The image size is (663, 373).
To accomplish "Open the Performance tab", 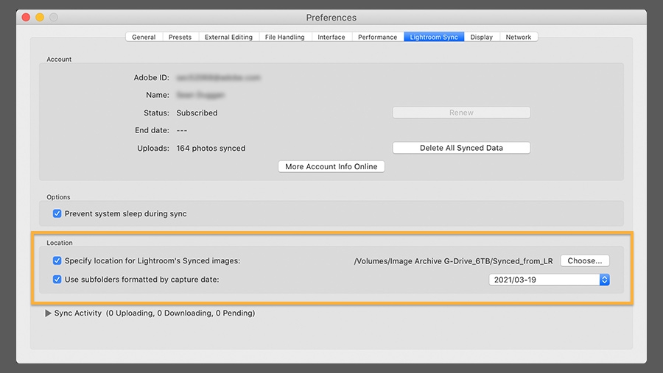I will click(x=378, y=38).
